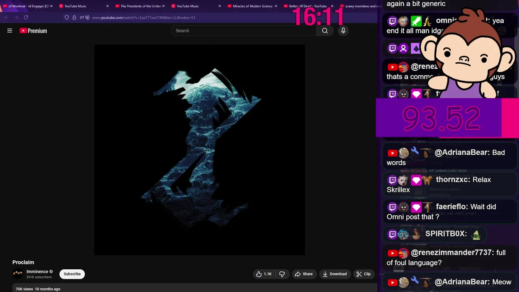519x292 pixels.
Task: Click the pink heart badge beside thornzxc
Action: [416, 180]
